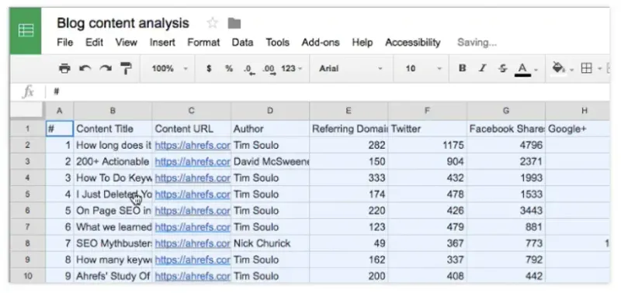Open the Add-ons menu
This screenshot has height=293, width=621.
[321, 43]
